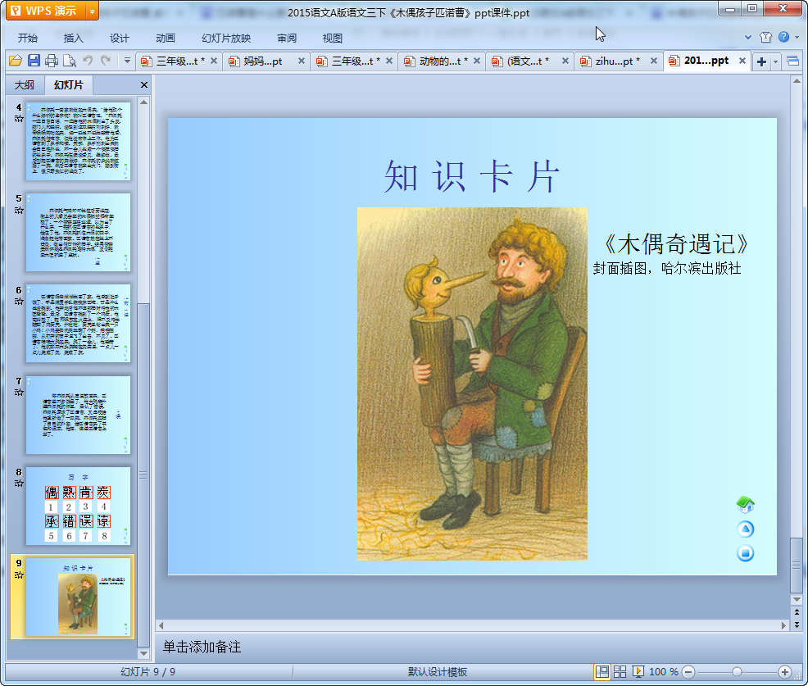Collapse the ribbon with the chevron
Viewport: 808px width, 686px height.
[748, 38]
